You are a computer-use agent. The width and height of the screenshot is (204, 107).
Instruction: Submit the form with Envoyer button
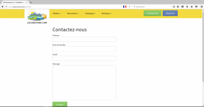[x=60, y=104]
